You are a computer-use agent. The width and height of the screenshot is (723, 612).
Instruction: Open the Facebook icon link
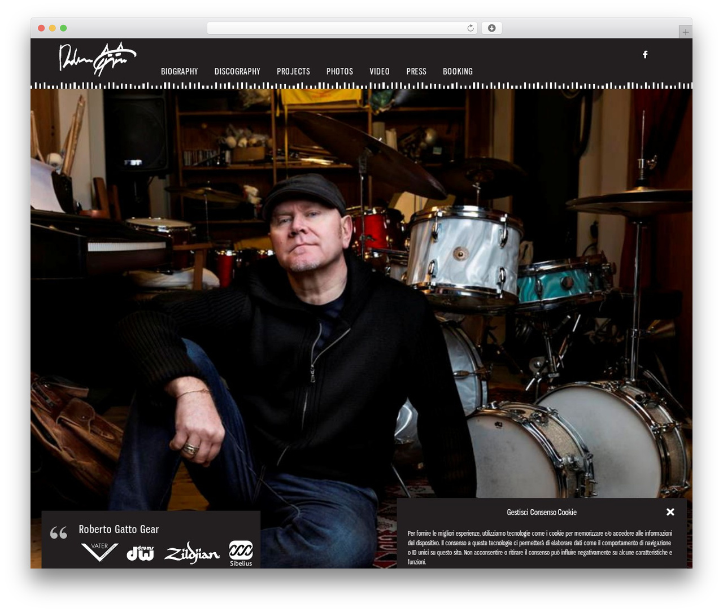point(645,55)
